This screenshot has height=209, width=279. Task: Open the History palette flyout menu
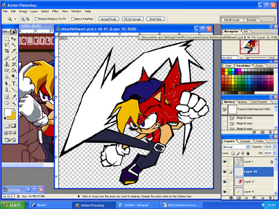point(275,102)
